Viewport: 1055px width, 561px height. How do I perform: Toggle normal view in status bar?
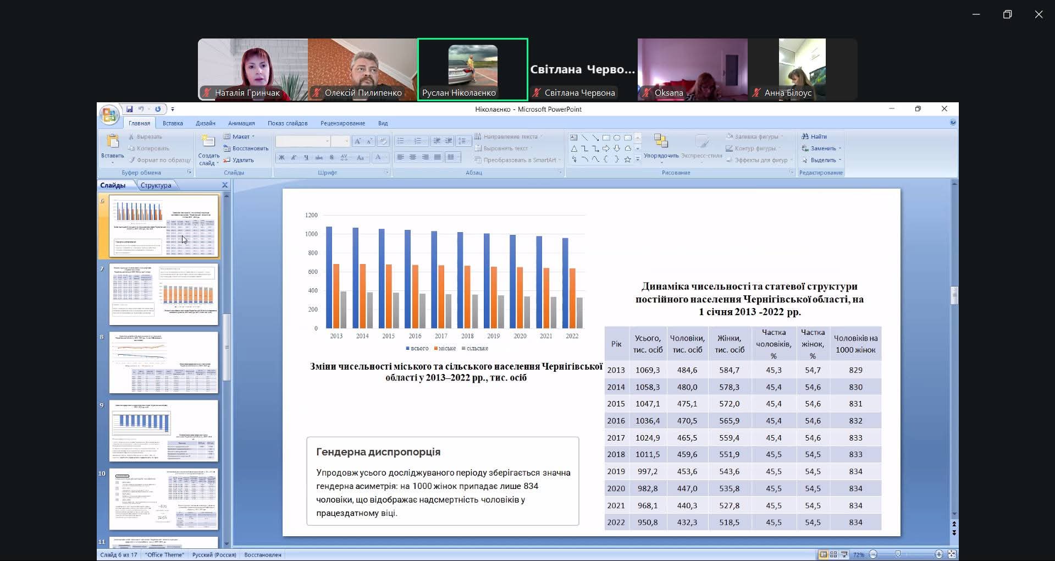coord(824,554)
